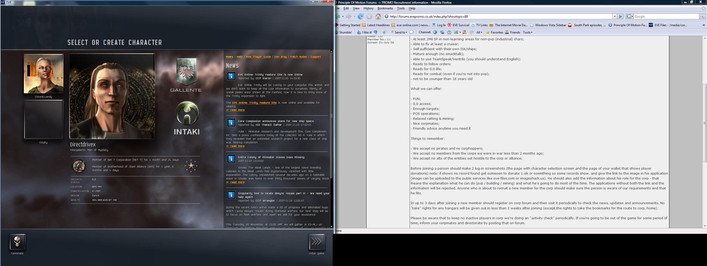The width and height of the screenshot is (707, 266).
Task: Open the History menu in Firefox
Action: (369, 8)
